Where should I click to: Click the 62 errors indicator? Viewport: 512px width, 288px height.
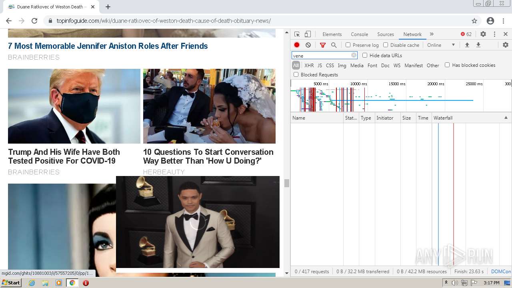pyautogui.click(x=466, y=34)
